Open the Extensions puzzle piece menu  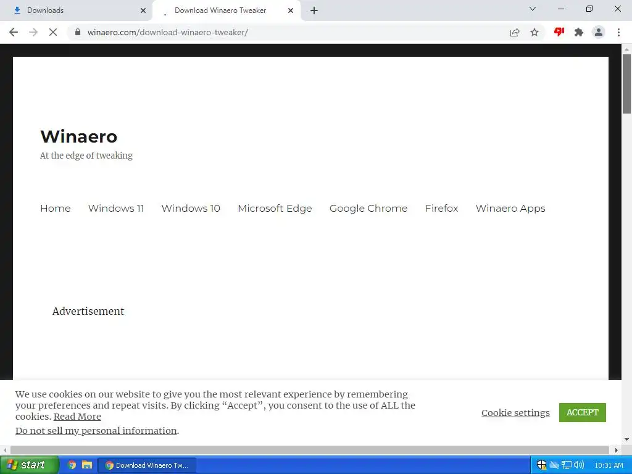click(579, 32)
